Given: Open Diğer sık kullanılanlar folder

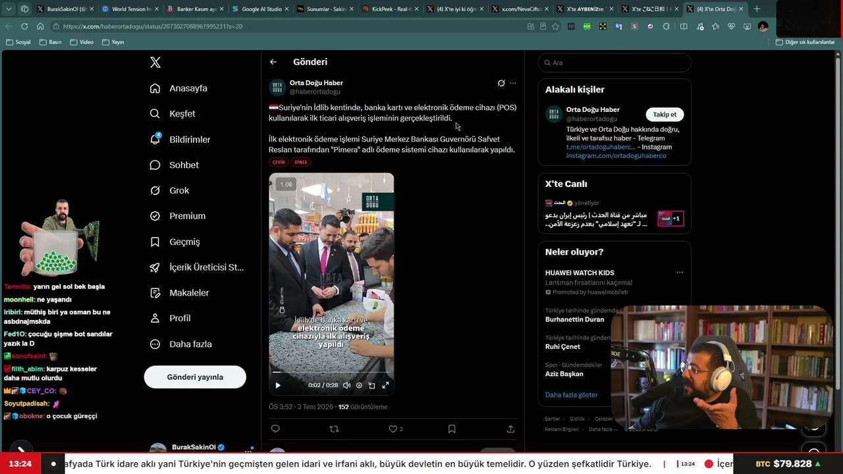Looking at the screenshot, I should click(805, 42).
